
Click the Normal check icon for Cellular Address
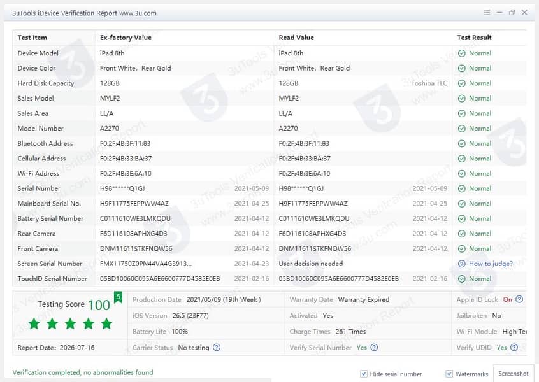(462, 159)
